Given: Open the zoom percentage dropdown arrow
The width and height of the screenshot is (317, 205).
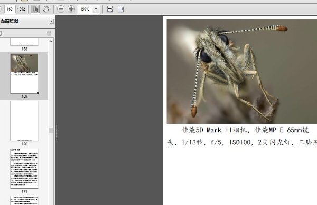Looking at the screenshot, I should (96, 9).
